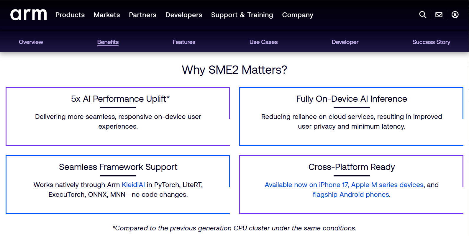Click the 'Compared to the previous generation' footnote

click(234, 228)
